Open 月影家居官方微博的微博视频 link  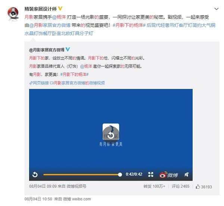[x=78, y=83]
